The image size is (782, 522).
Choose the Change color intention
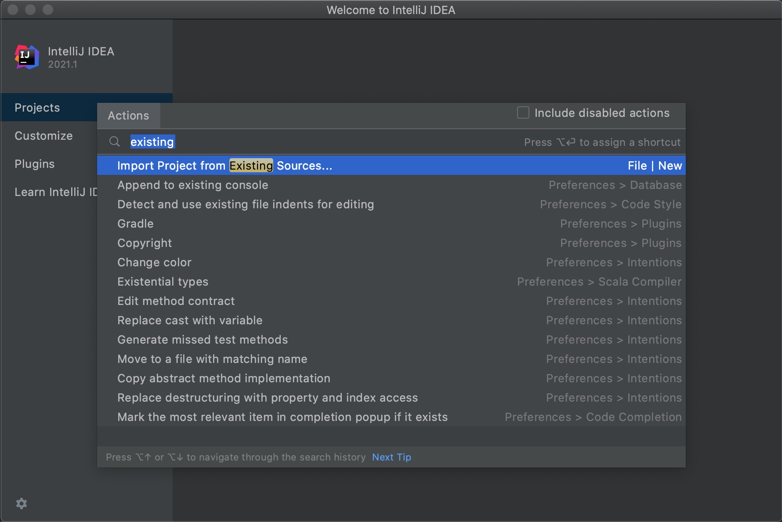154,262
